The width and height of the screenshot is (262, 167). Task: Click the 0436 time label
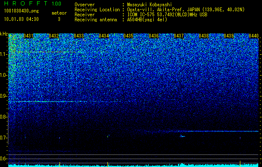tap(154, 36)
